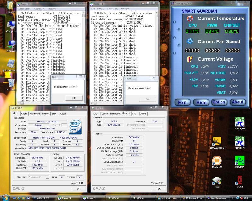252x201 pixels.
Task: Launch the 3DMark2001 SE desktop icon
Action: tap(217, 143)
